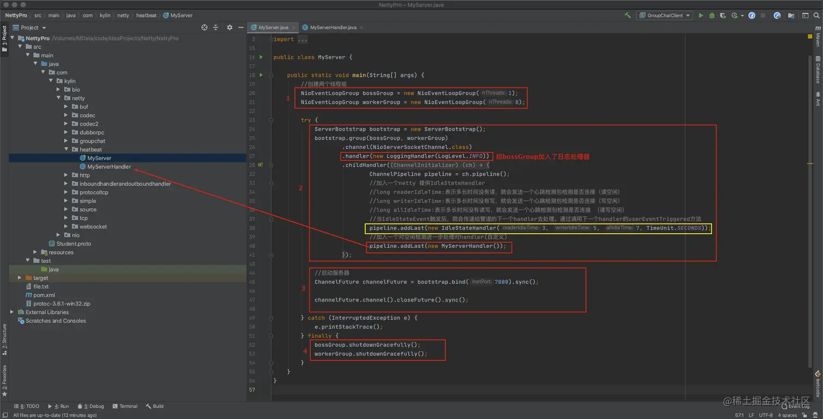This screenshot has height=419, width=823.
Task: Start debugging with the green bug icon
Action: tap(712, 16)
